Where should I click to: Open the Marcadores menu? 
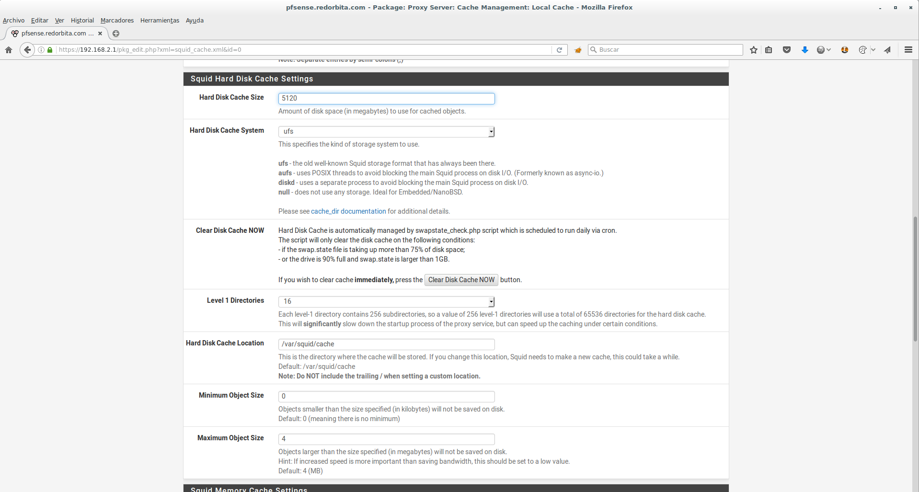tap(117, 21)
